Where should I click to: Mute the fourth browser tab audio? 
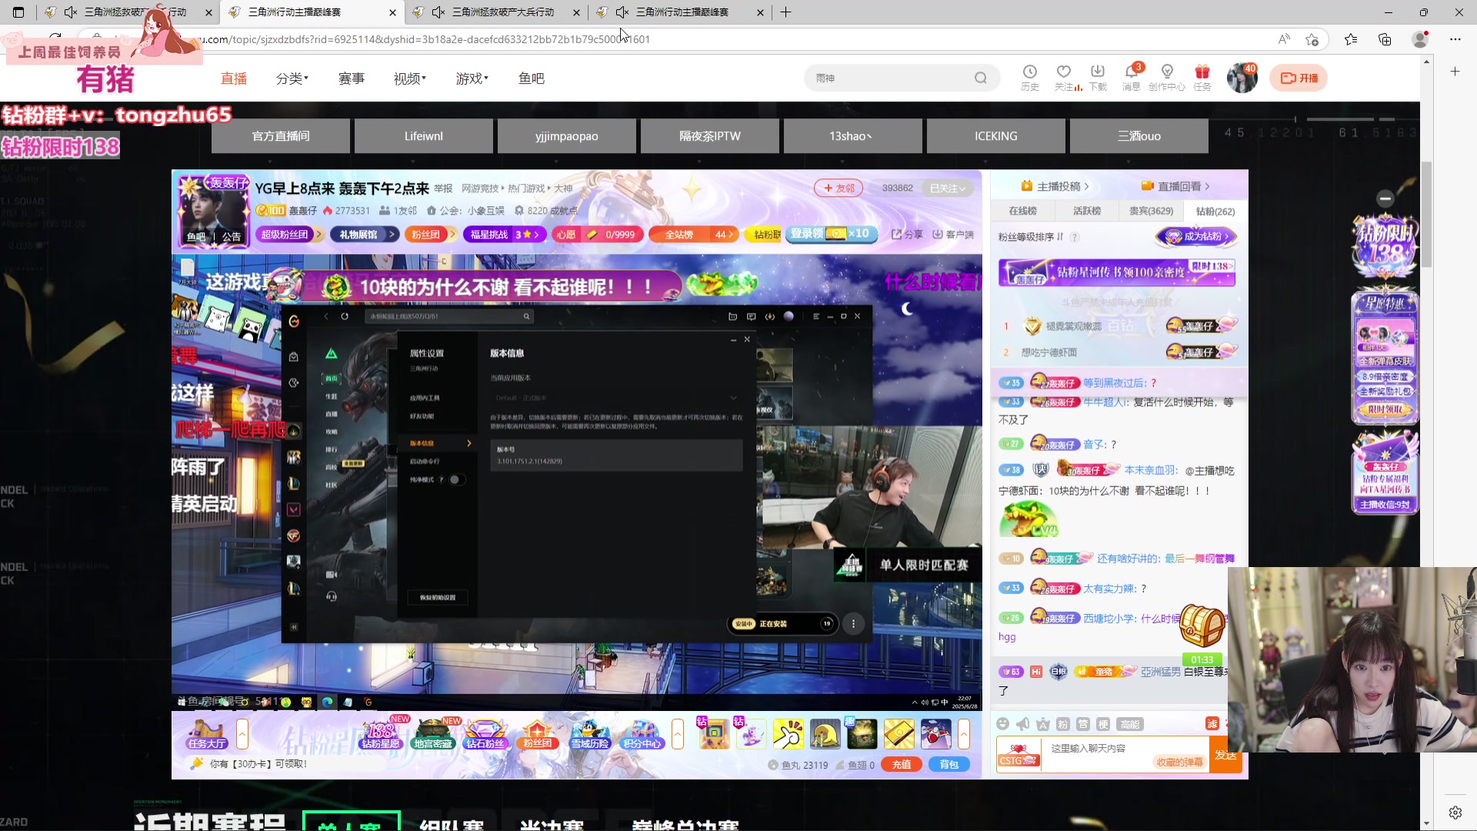pyautogui.click(x=622, y=12)
